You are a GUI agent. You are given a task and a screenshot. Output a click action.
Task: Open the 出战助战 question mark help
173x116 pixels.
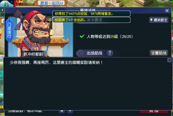(110, 53)
